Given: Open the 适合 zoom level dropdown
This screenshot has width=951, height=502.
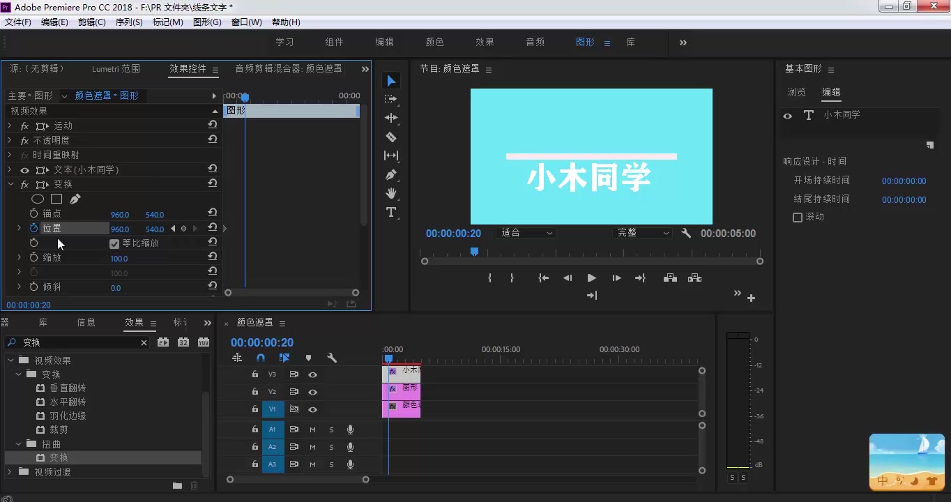Looking at the screenshot, I should tap(526, 233).
